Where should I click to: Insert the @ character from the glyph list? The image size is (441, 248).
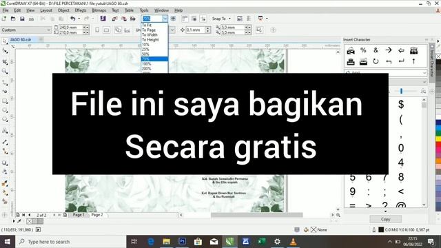[x=401, y=205]
